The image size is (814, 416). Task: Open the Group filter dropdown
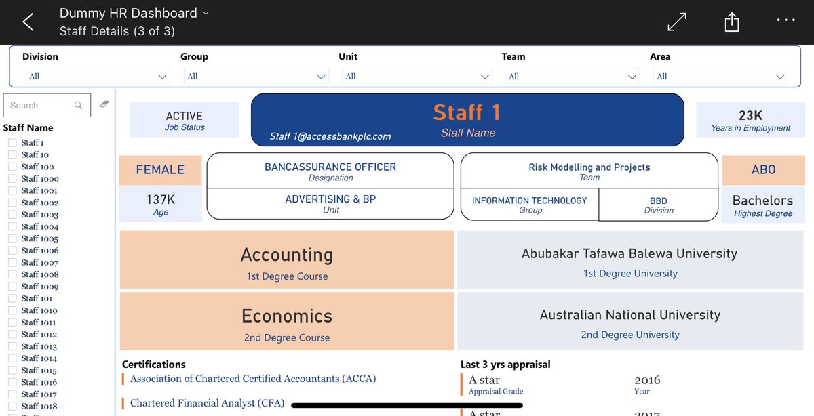pyautogui.click(x=256, y=77)
